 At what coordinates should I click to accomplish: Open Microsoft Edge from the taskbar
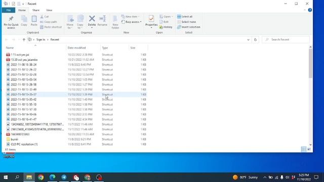(52, 177)
